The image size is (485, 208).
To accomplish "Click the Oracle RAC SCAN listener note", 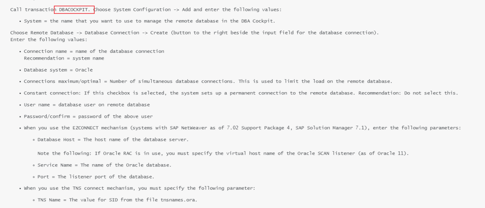I will pyautogui.click(x=223, y=153).
